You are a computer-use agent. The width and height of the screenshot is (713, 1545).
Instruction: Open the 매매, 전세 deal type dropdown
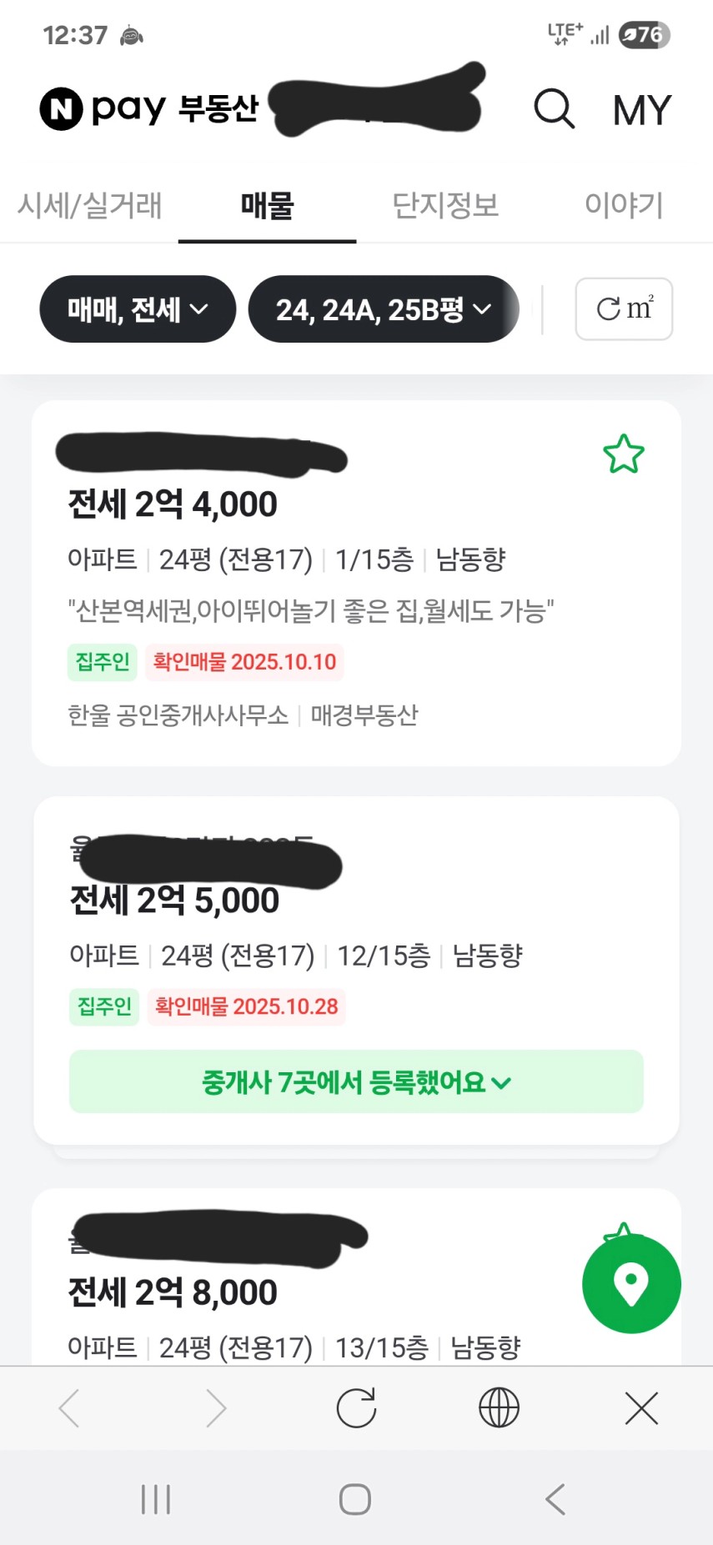click(x=138, y=309)
